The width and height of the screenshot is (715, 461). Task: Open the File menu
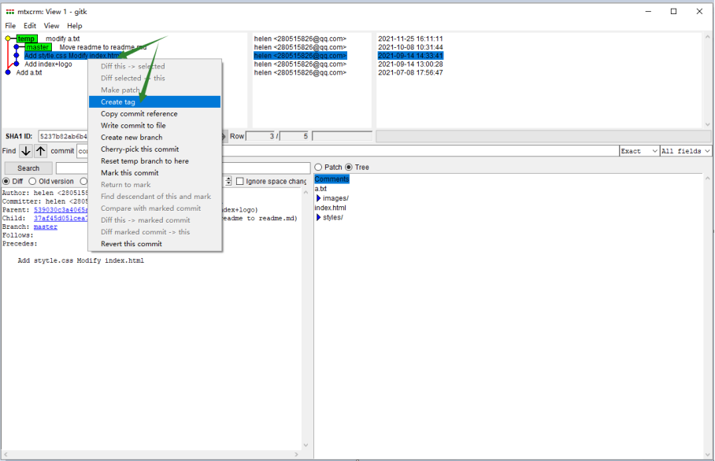click(10, 26)
